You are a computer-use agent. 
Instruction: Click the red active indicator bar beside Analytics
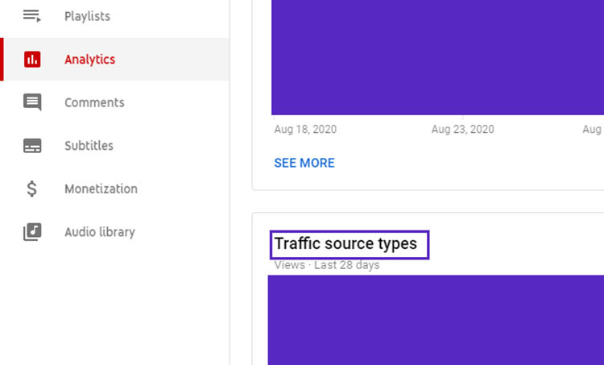[x=2, y=60]
